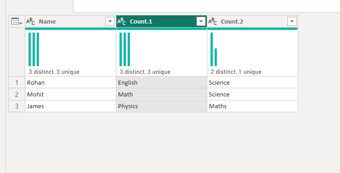
Task: Select row number 2
Action: click(17, 94)
